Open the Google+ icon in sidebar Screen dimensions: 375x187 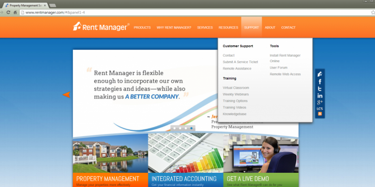pos(320,102)
